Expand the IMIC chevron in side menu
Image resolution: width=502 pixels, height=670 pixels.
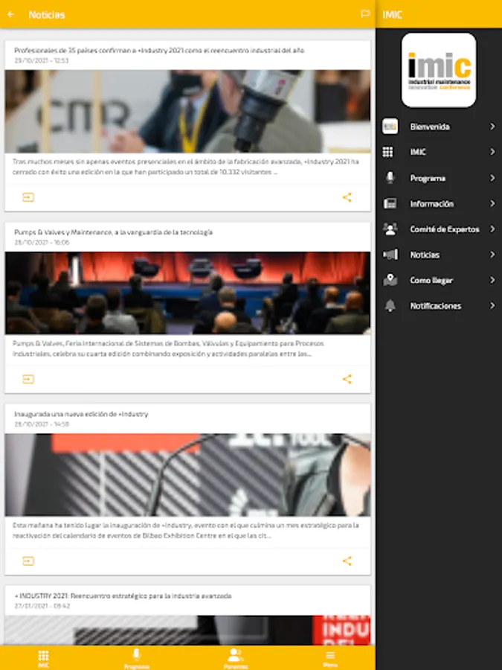[x=492, y=152]
